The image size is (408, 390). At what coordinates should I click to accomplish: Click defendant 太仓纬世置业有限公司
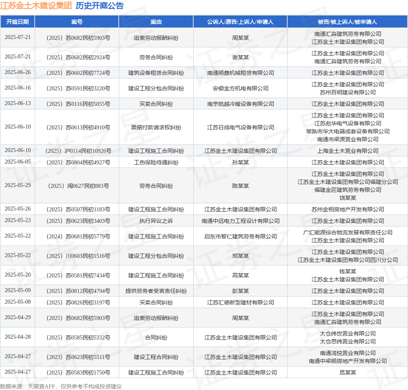coord(347,333)
